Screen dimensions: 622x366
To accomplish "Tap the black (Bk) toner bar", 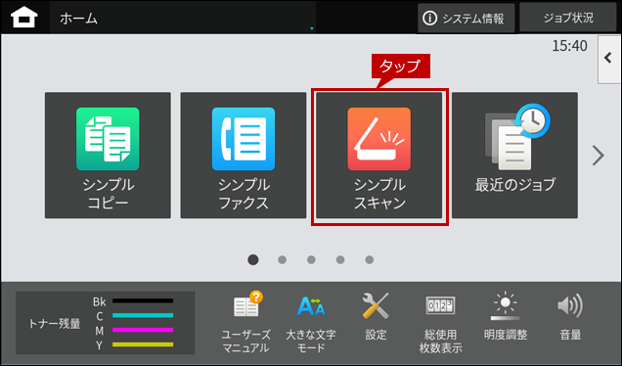I will coord(143,300).
